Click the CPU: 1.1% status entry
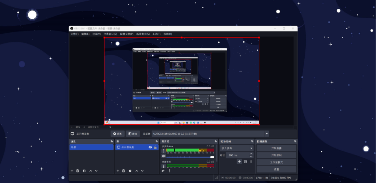Image resolution: width=376 pixels, height=183 pixels. point(262,178)
